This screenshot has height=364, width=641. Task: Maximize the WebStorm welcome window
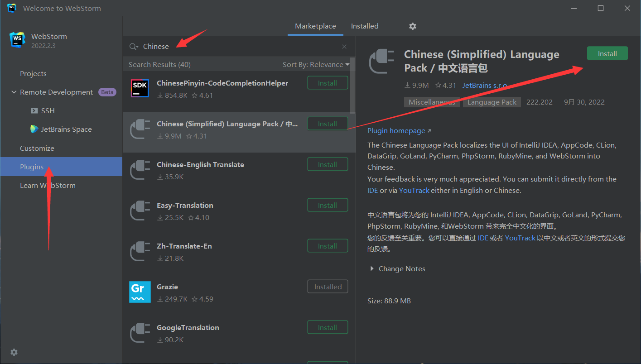[x=601, y=8]
